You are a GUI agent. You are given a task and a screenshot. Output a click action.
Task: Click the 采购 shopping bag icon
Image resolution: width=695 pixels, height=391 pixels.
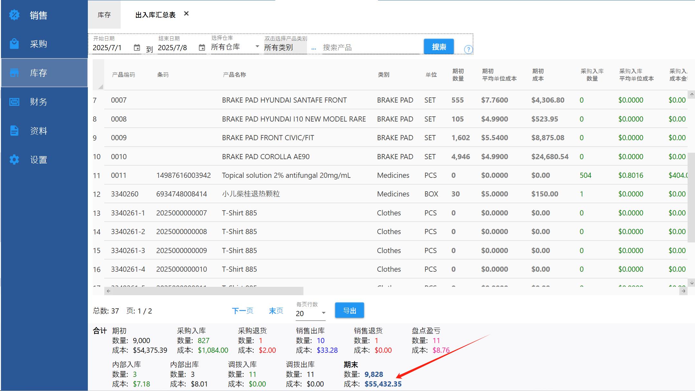point(14,44)
